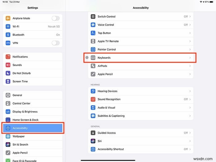The height and width of the screenshot is (162, 216).
Task: Click the Wi-Fi icon in sidebar
Action: pyautogui.click(x=8, y=27)
